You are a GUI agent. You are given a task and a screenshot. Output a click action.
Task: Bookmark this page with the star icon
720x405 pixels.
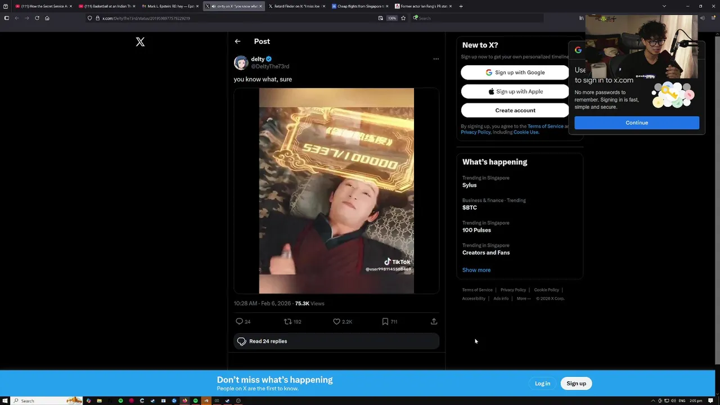403,18
